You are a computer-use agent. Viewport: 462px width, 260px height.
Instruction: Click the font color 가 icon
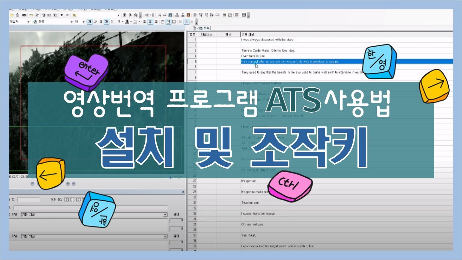[119, 22]
